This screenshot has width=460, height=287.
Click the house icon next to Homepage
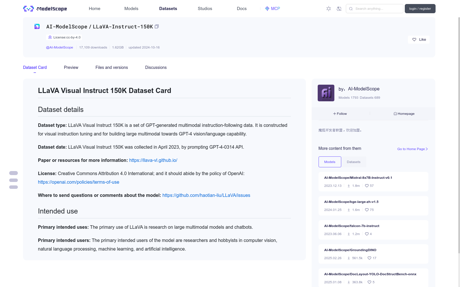[395, 114]
